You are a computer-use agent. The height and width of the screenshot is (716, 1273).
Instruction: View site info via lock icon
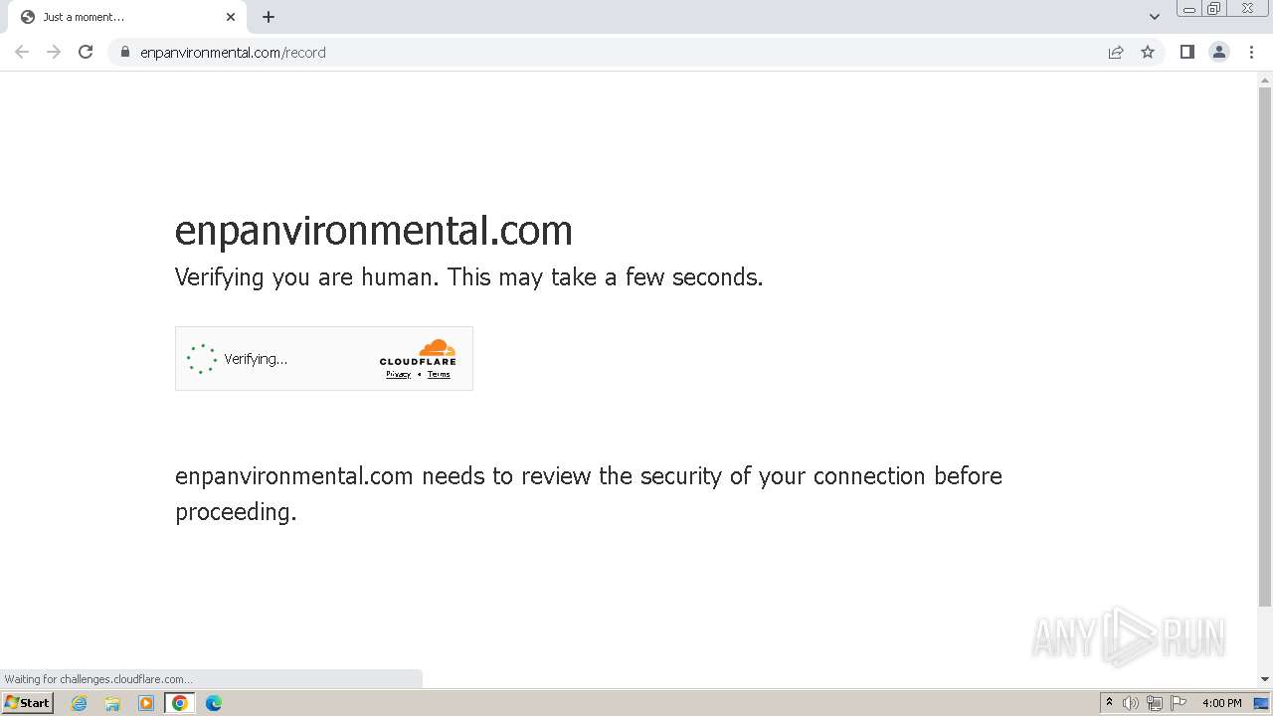[125, 52]
